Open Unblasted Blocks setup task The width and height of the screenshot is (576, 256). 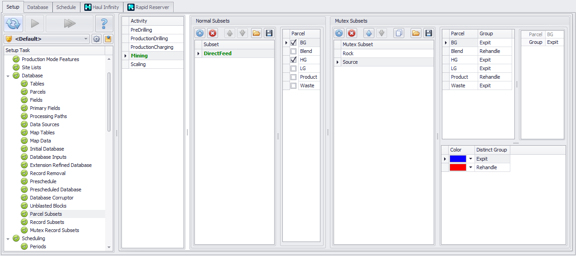48,206
